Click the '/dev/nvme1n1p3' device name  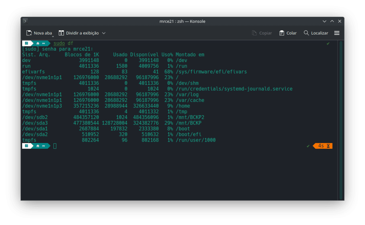tap(42, 106)
